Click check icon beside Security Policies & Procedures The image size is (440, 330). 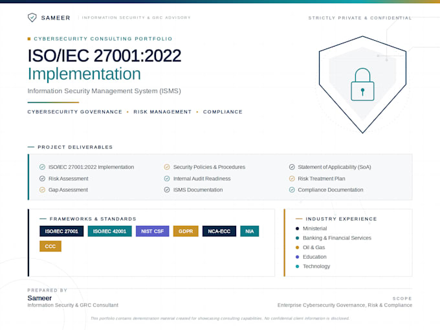tap(167, 167)
